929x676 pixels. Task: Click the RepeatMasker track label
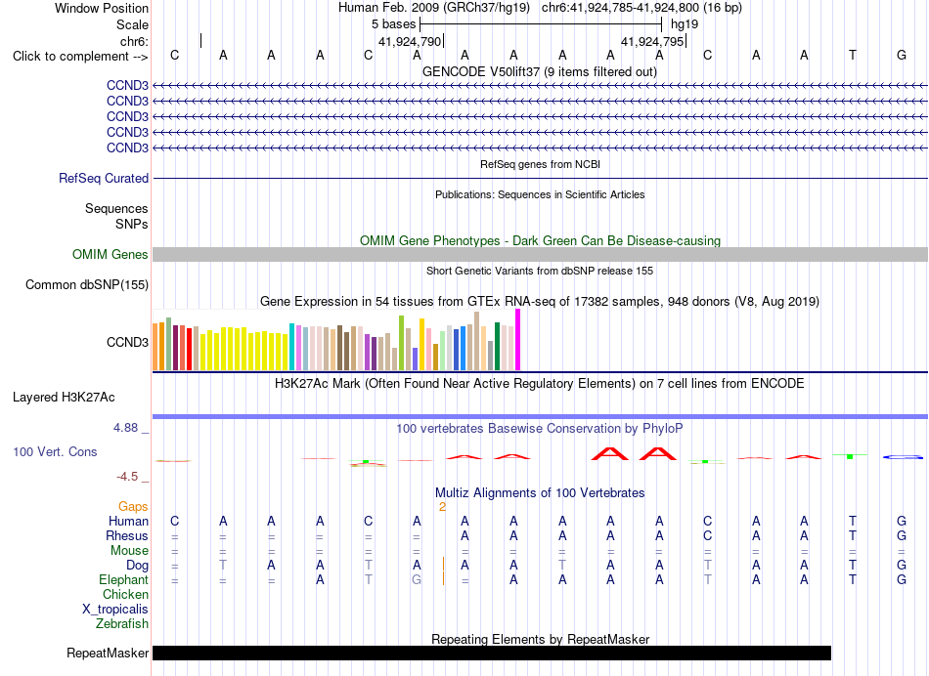108,653
